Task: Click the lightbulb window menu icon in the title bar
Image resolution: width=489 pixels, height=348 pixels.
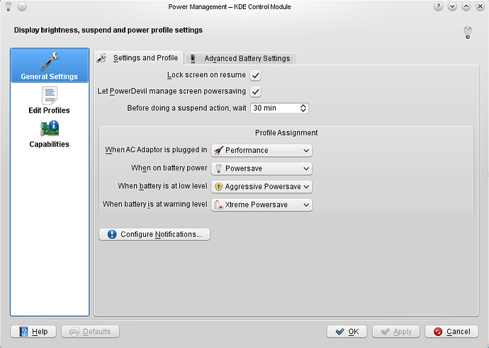Action: pos(9,6)
